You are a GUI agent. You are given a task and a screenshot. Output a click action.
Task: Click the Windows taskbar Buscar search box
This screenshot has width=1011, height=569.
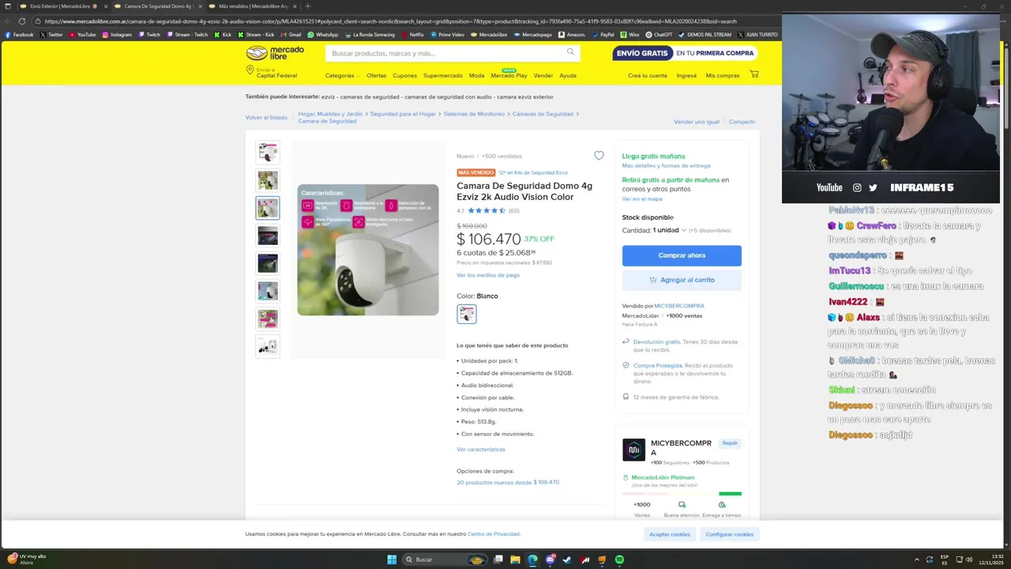click(x=445, y=560)
